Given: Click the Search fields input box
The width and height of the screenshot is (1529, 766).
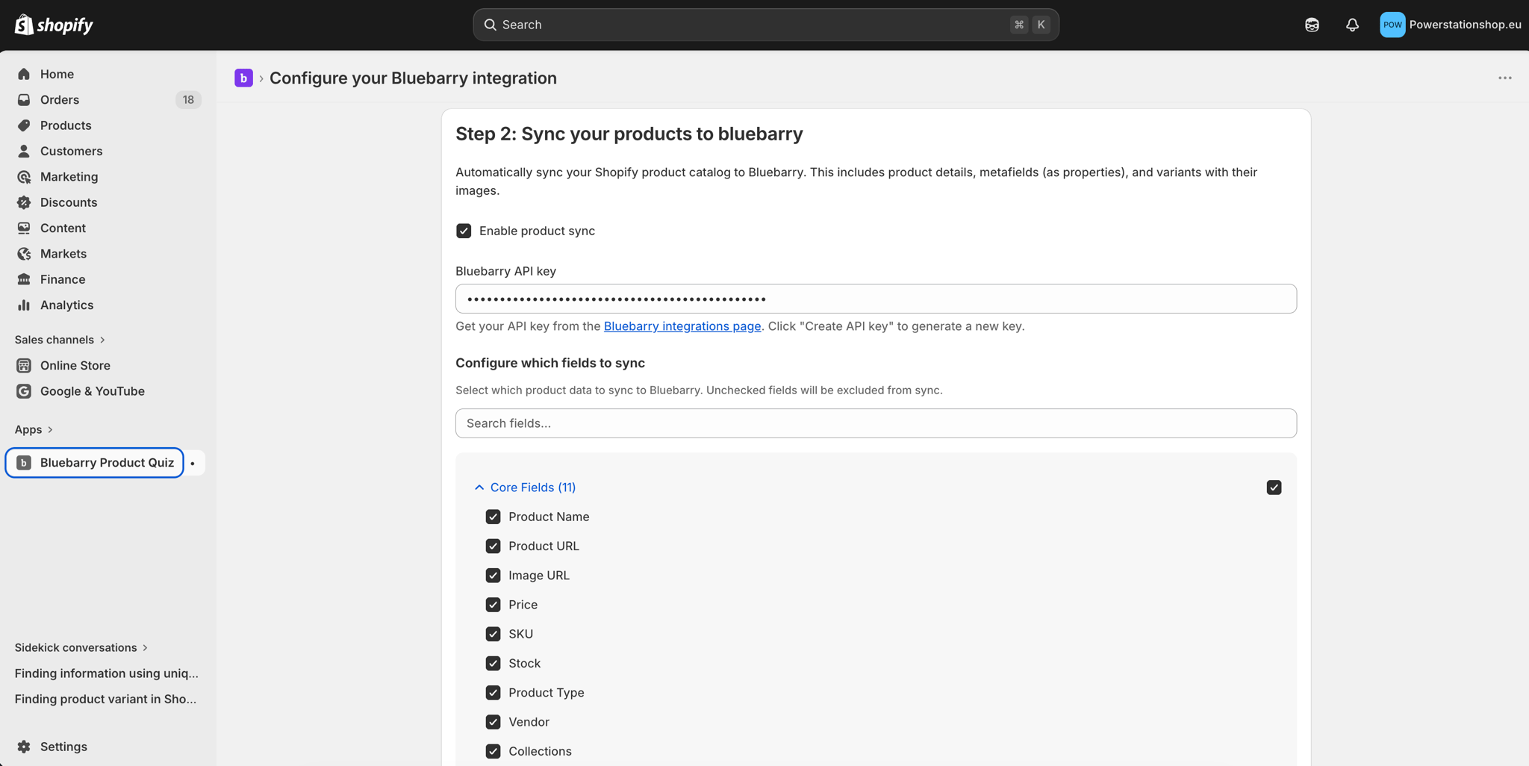Looking at the screenshot, I should pyautogui.click(x=875, y=423).
